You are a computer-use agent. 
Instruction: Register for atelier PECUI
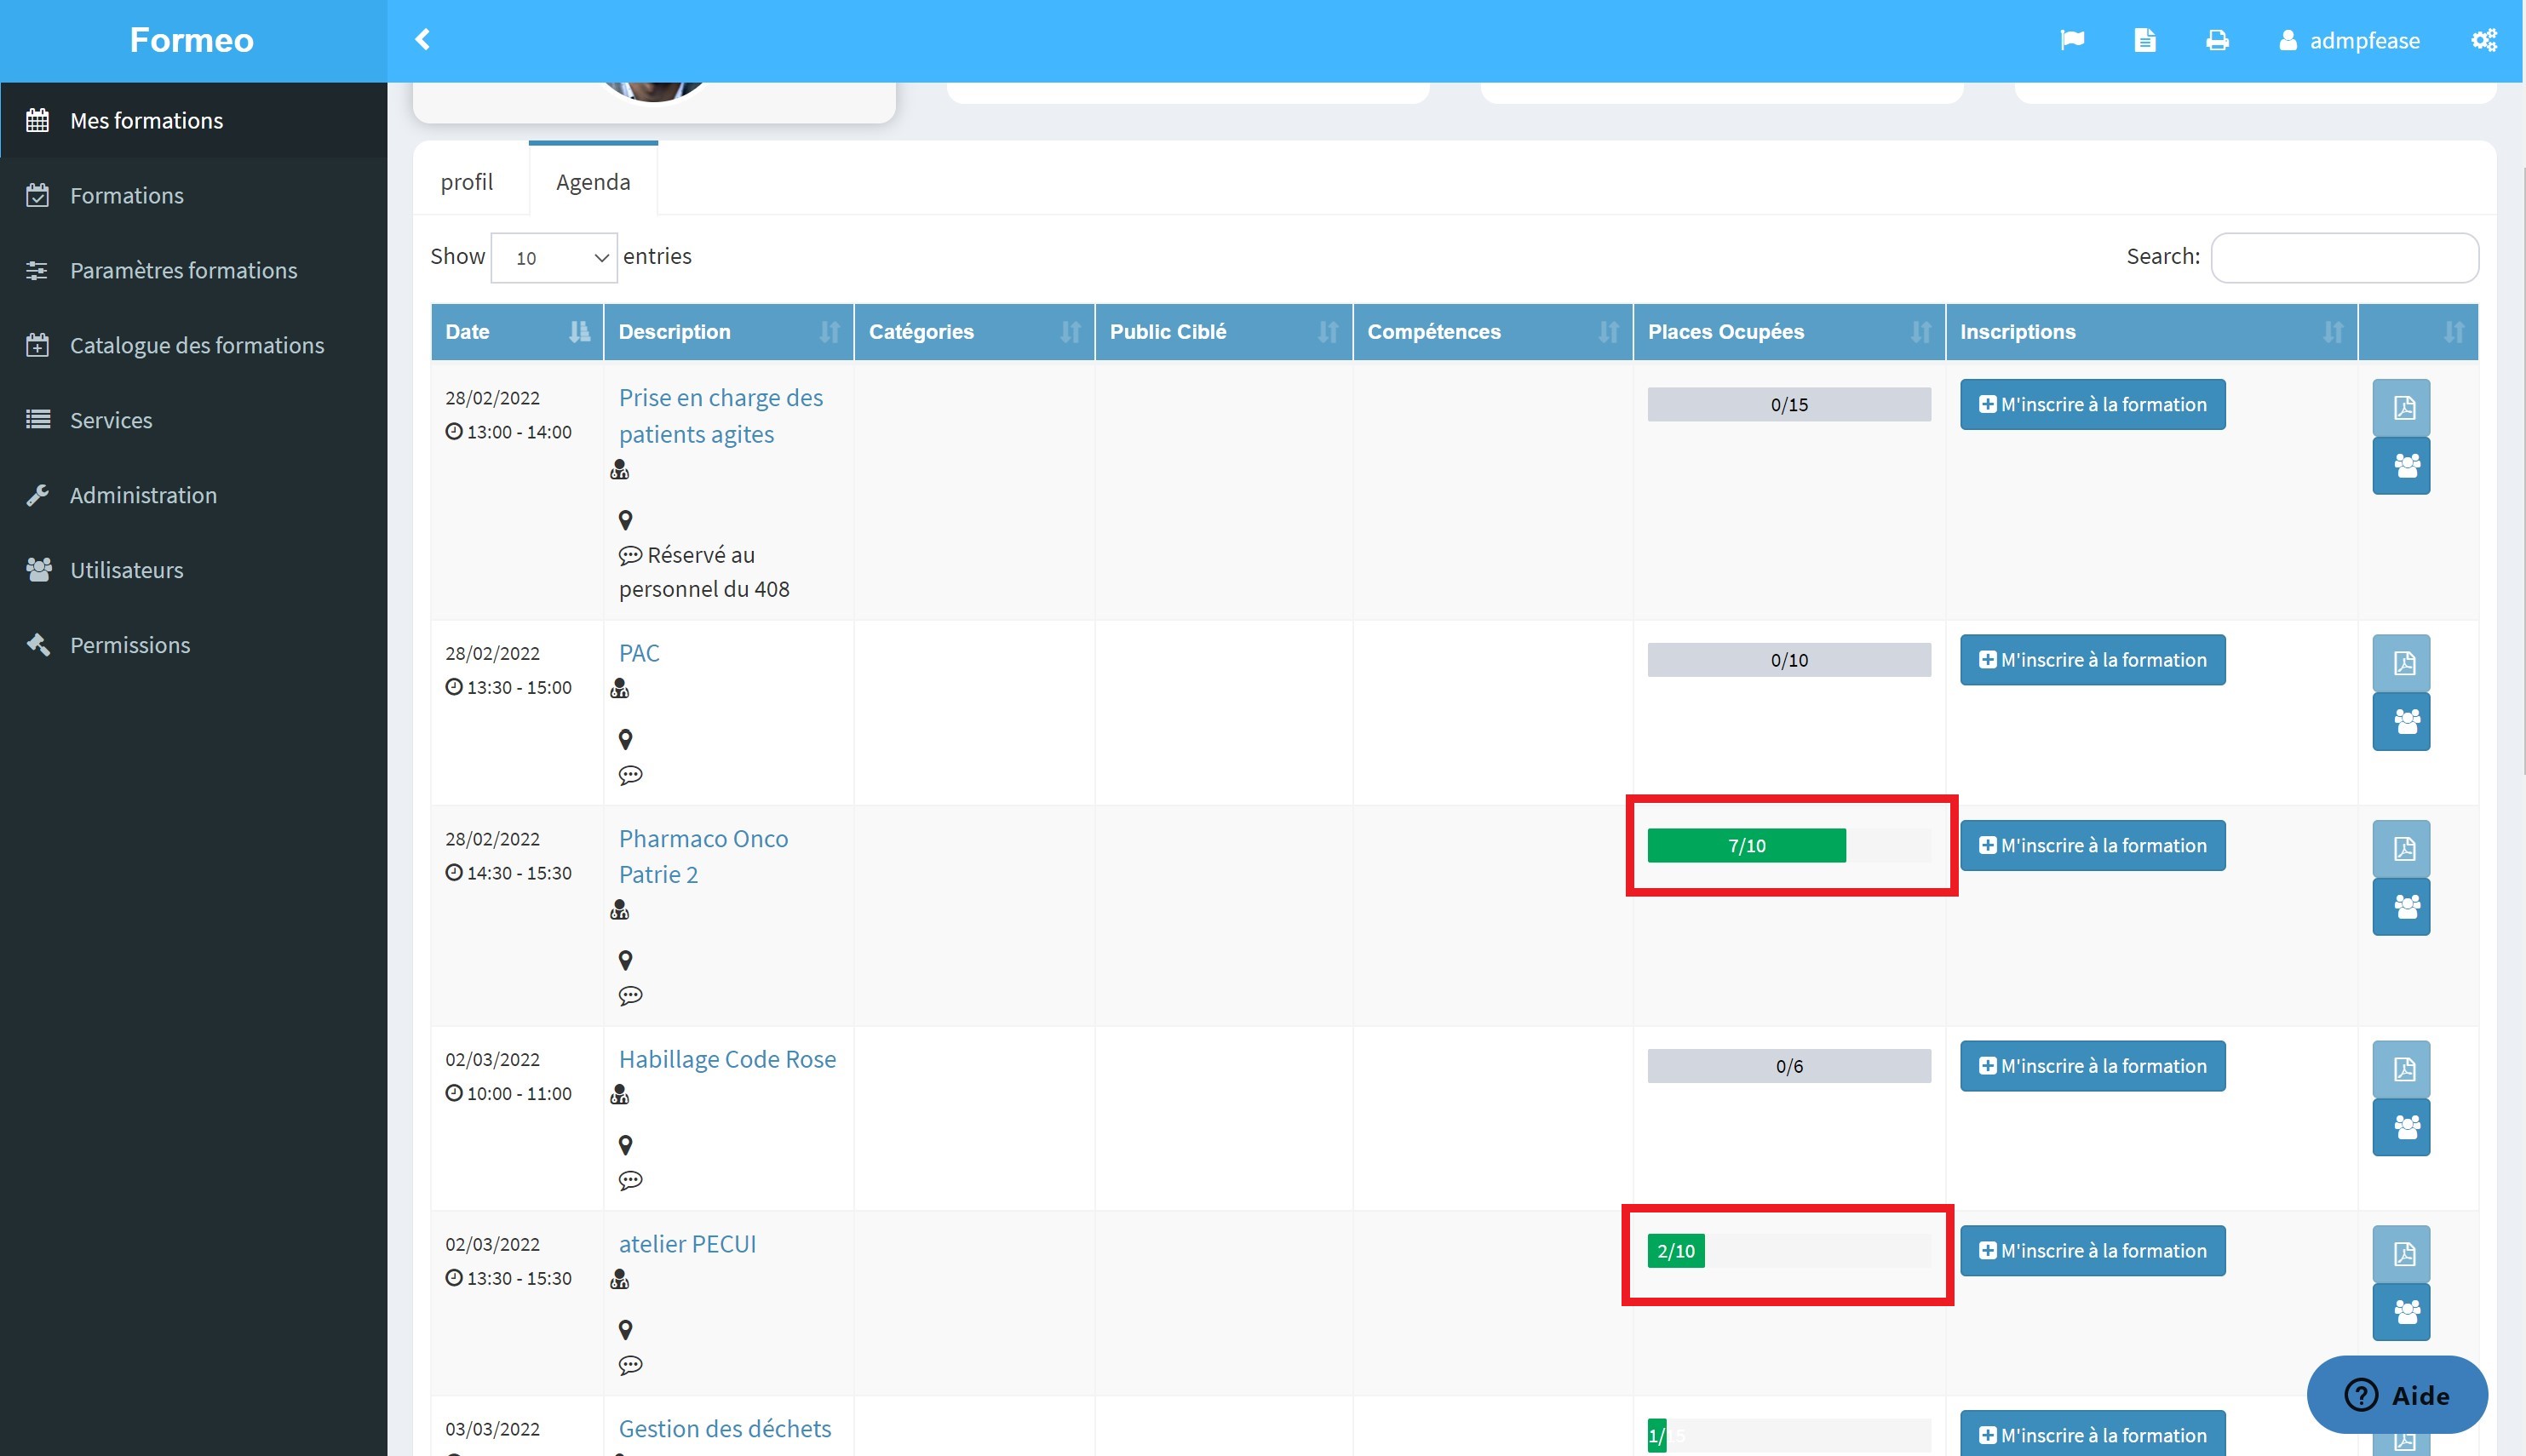[2092, 1251]
